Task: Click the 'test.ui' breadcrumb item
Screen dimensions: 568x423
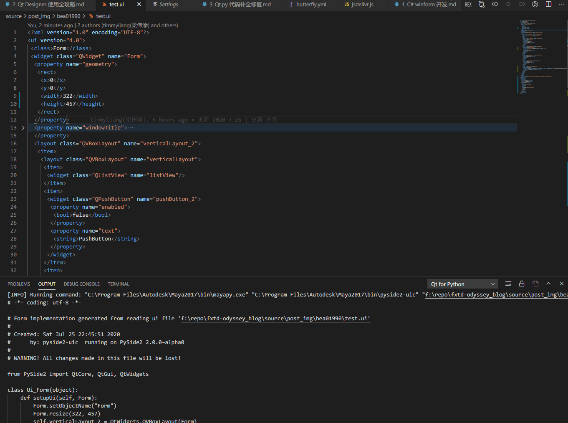Action: point(103,16)
